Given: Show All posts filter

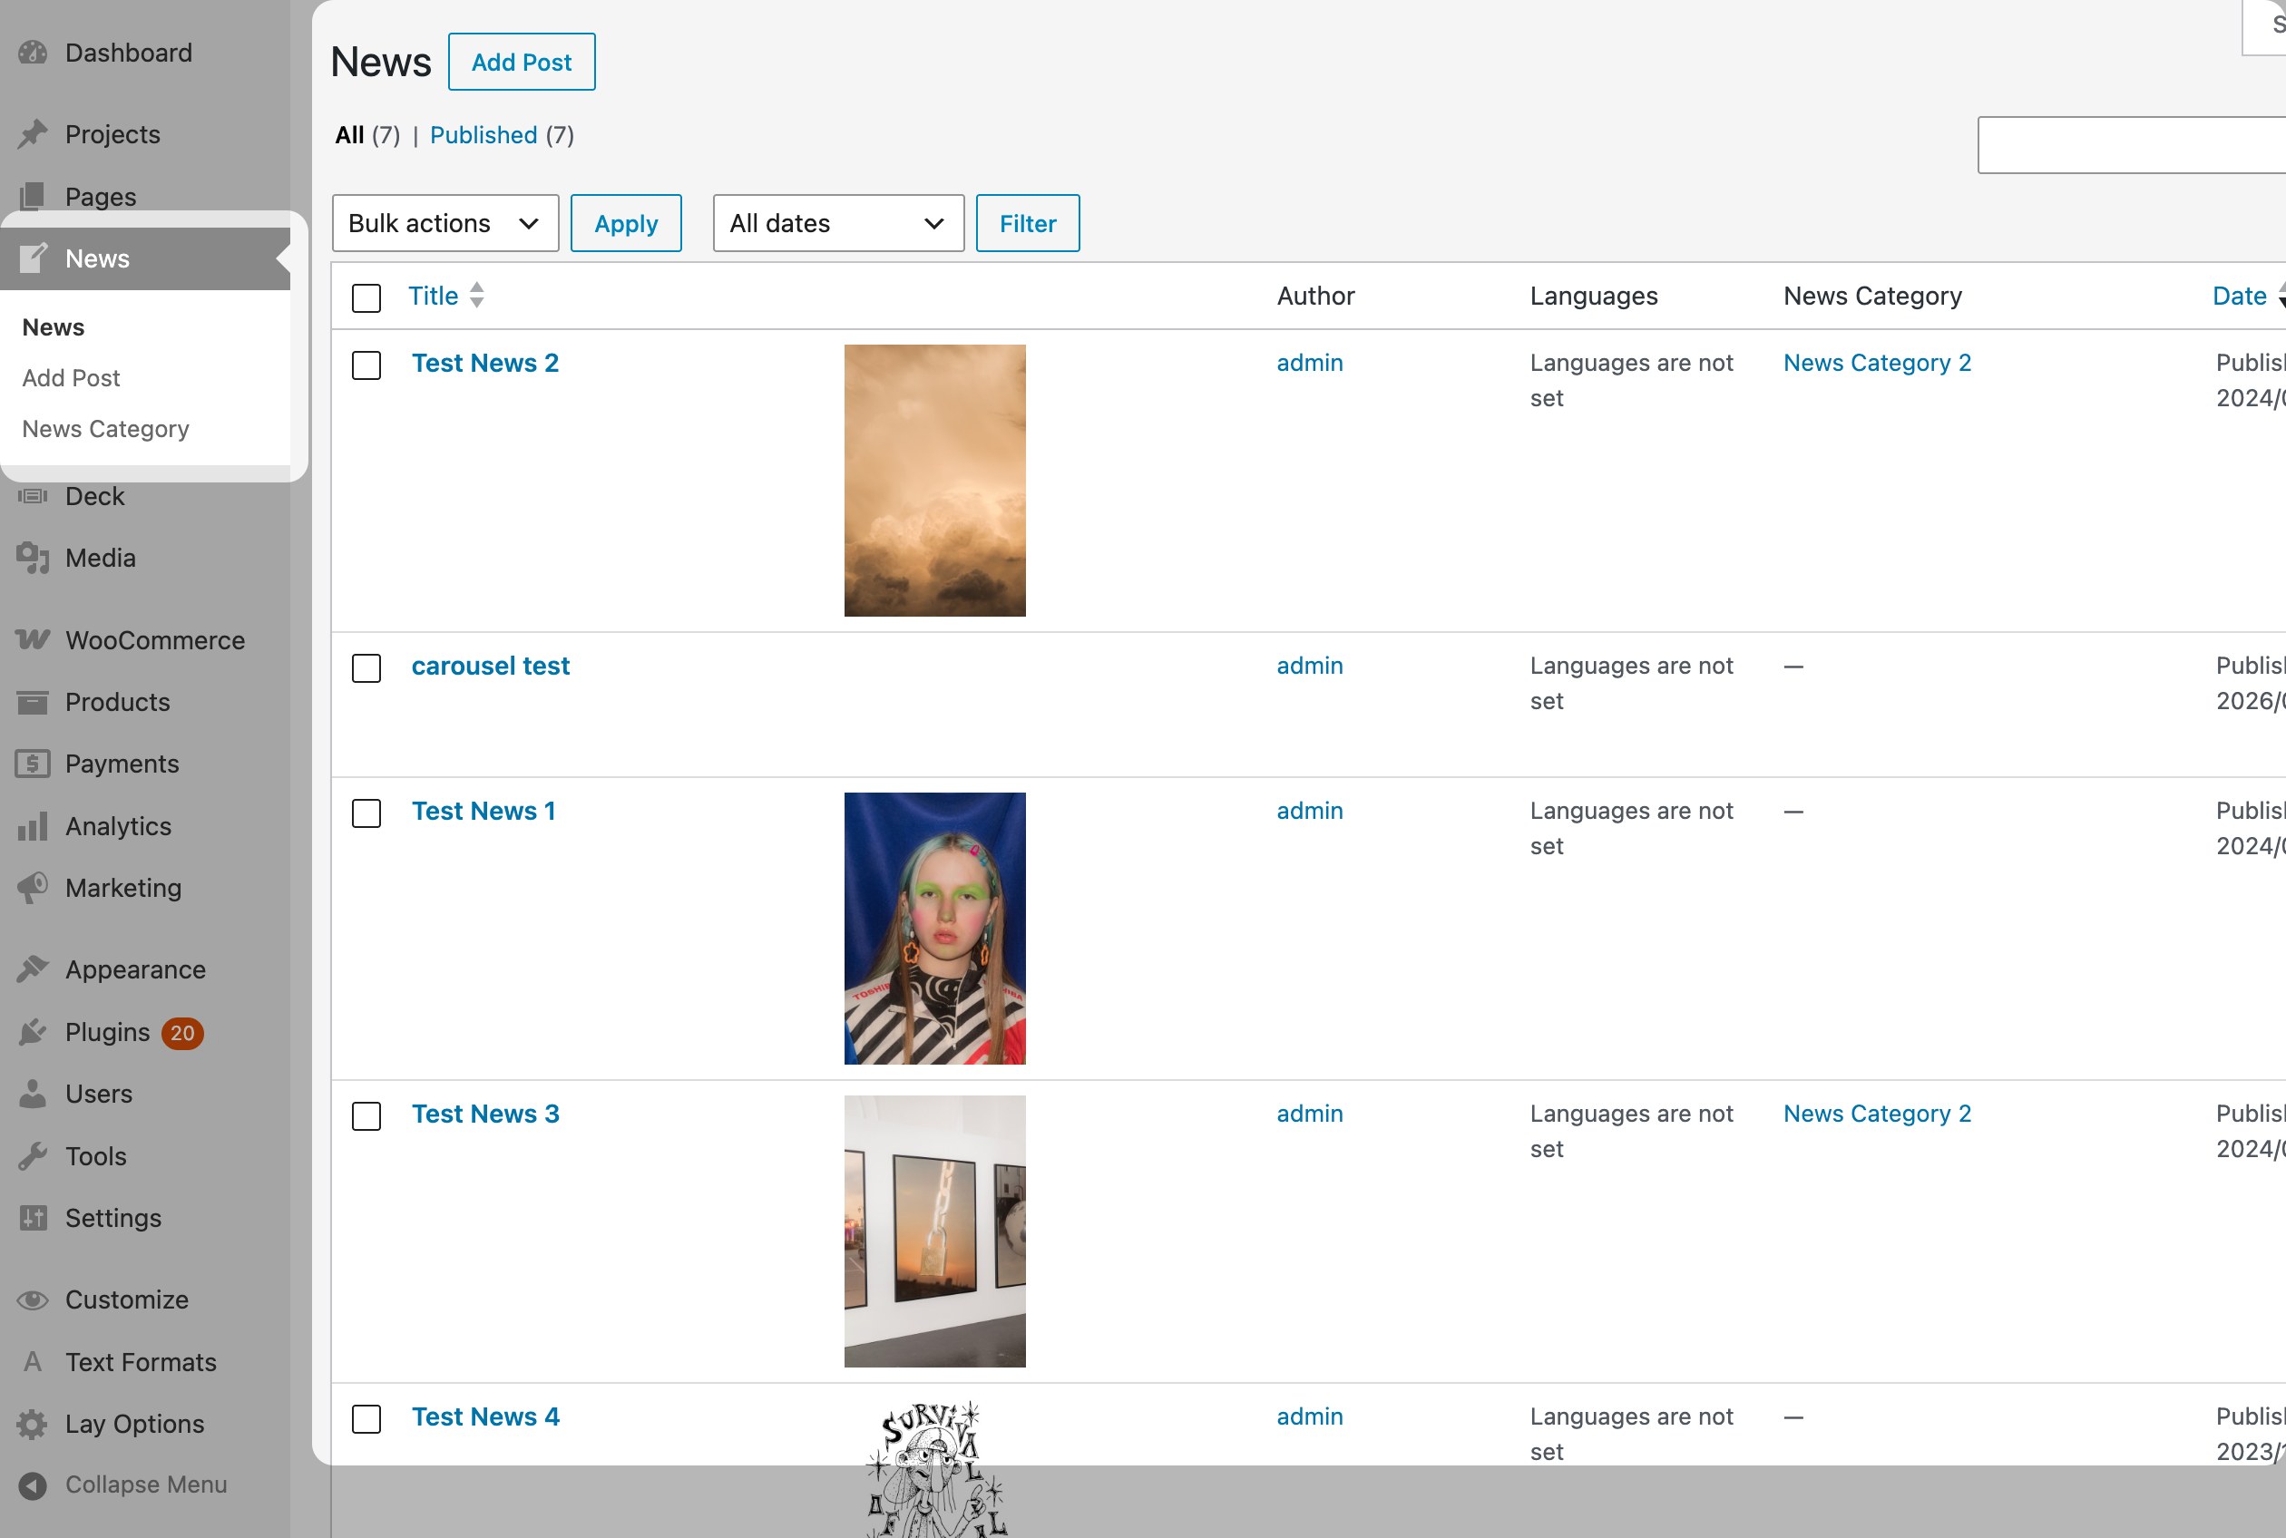Looking at the screenshot, I should click(x=349, y=135).
